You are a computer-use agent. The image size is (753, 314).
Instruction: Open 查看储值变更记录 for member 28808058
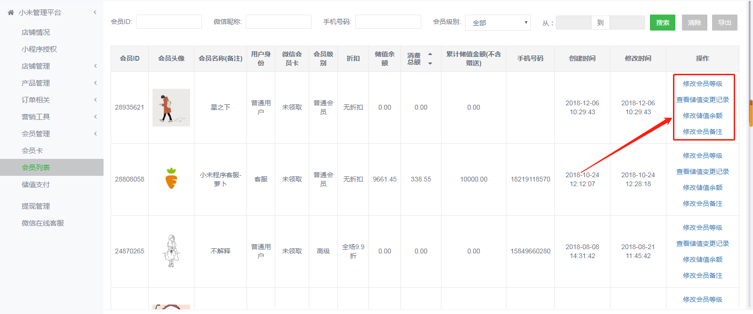coord(702,172)
